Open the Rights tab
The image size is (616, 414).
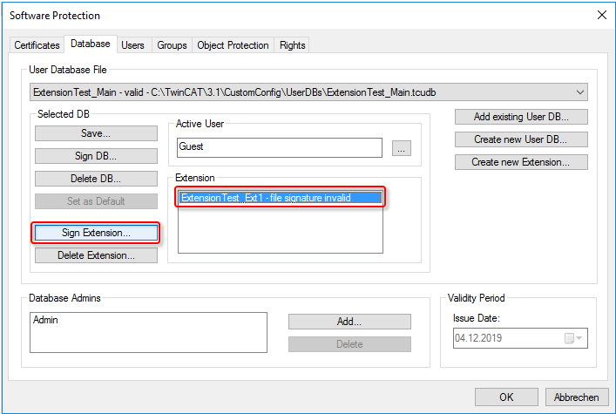click(x=292, y=45)
